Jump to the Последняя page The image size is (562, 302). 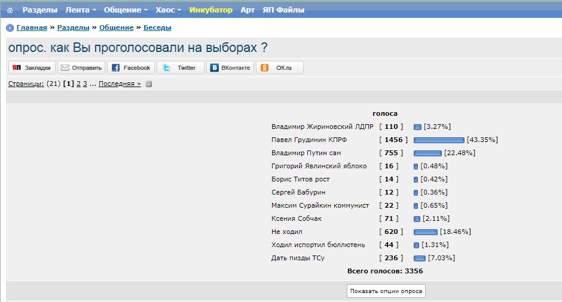point(120,84)
